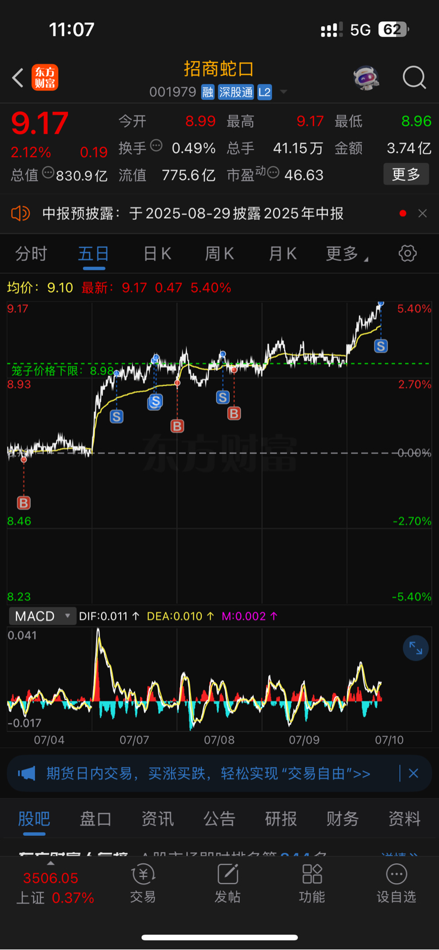Select the 股吧 tab
Viewport: 439px width, 950px height.
34,819
